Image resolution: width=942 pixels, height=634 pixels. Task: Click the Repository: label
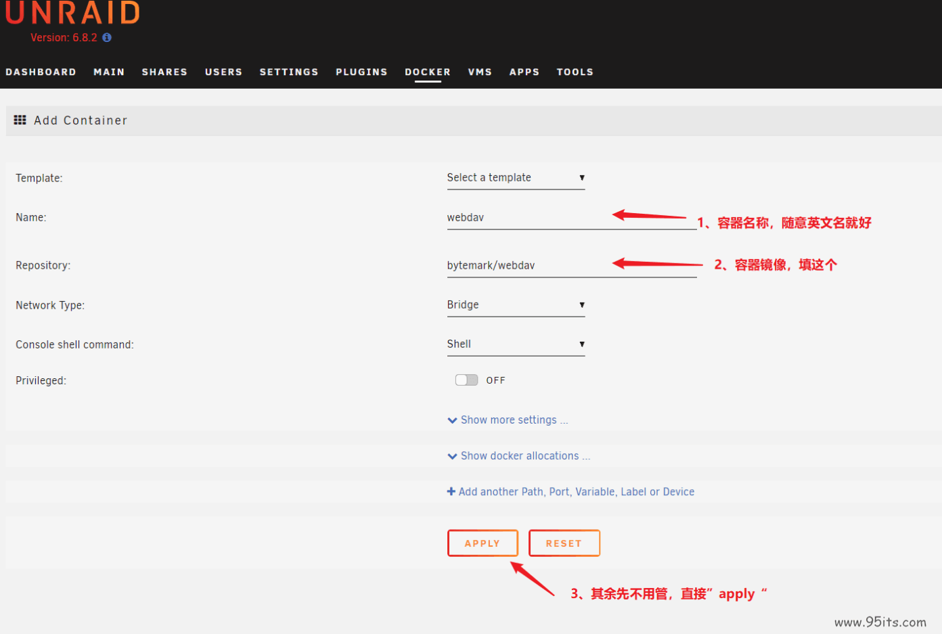[x=43, y=265]
